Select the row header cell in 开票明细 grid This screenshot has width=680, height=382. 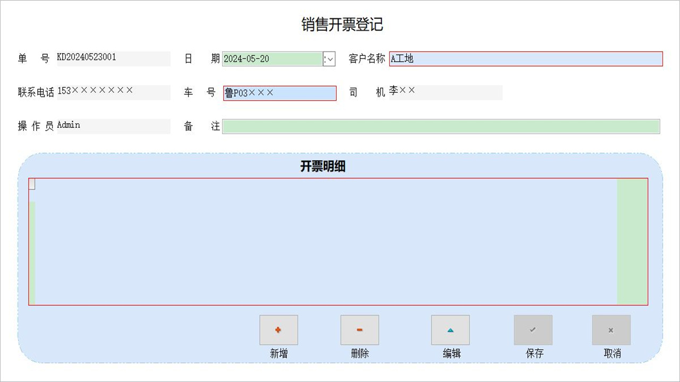point(32,184)
